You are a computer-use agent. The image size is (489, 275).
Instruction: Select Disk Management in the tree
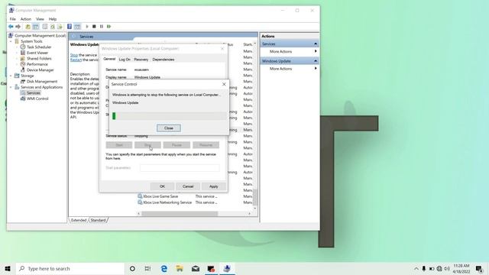coord(42,82)
